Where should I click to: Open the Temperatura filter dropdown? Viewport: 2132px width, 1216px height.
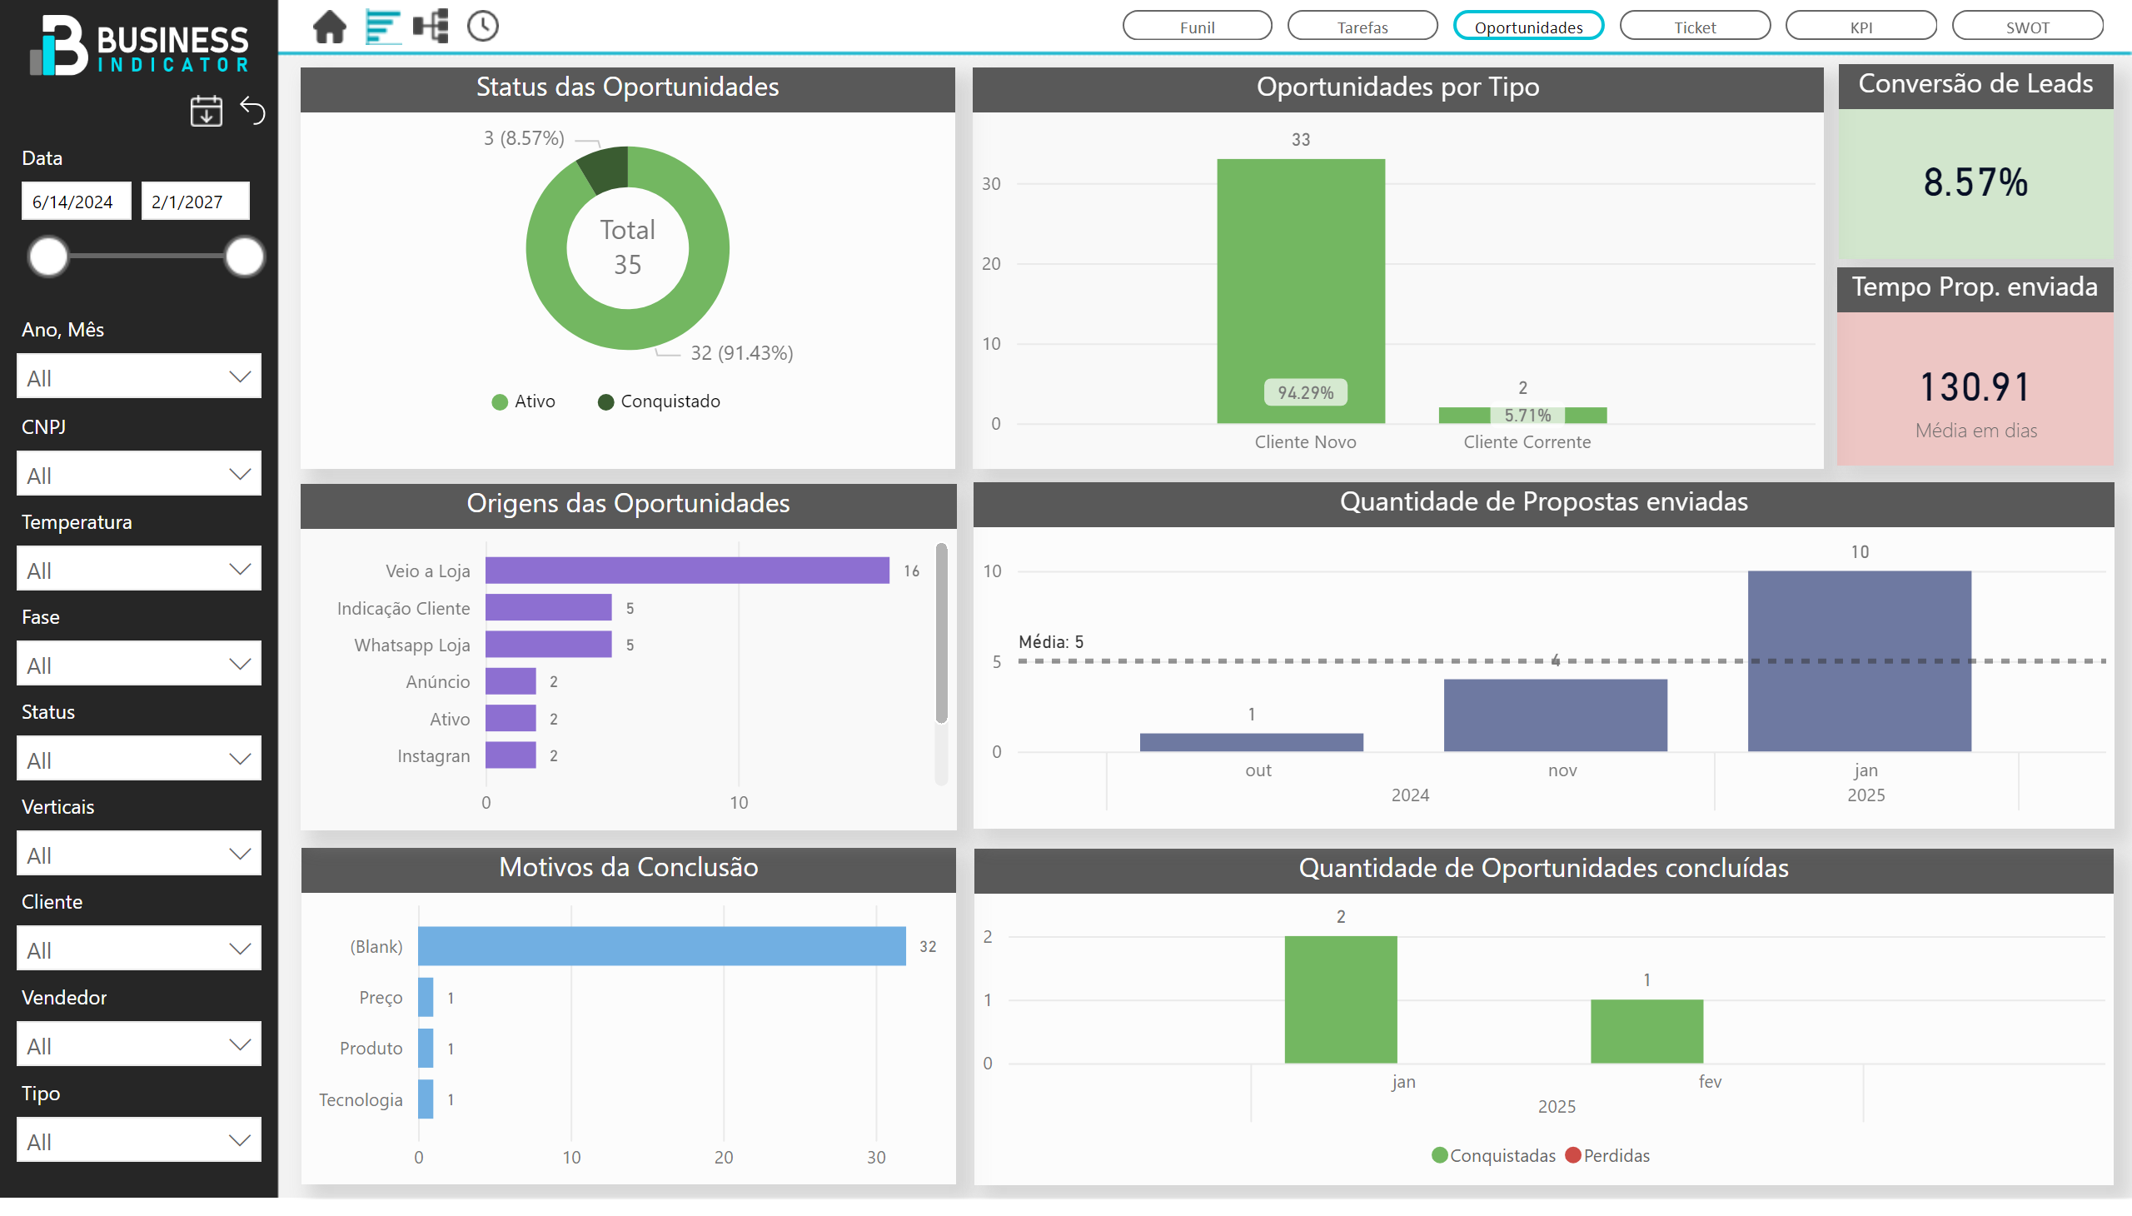(x=138, y=570)
